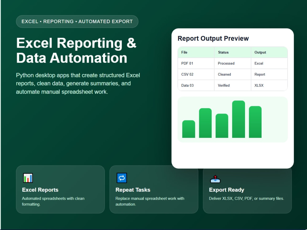Select the Processed status cell
307x230 pixels.
pos(233,63)
